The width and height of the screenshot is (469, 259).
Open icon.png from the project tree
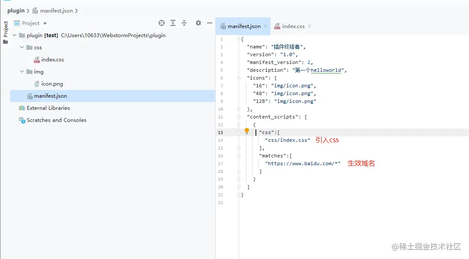[52, 84]
